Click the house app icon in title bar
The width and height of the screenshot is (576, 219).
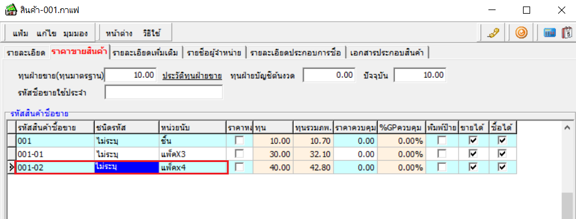coord(10,10)
